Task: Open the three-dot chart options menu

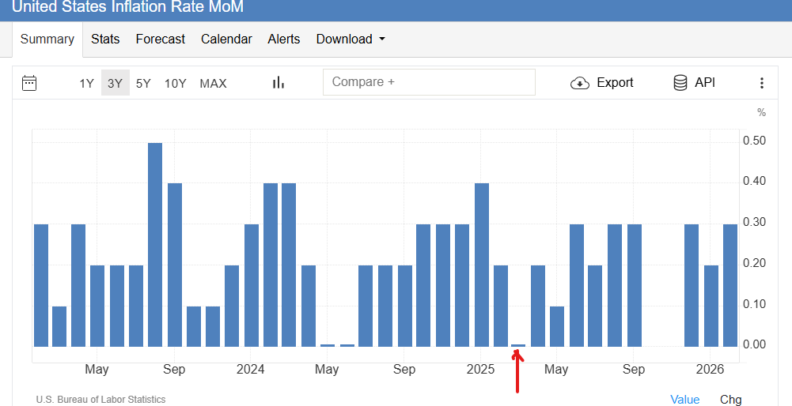Action: pos(761,83)
